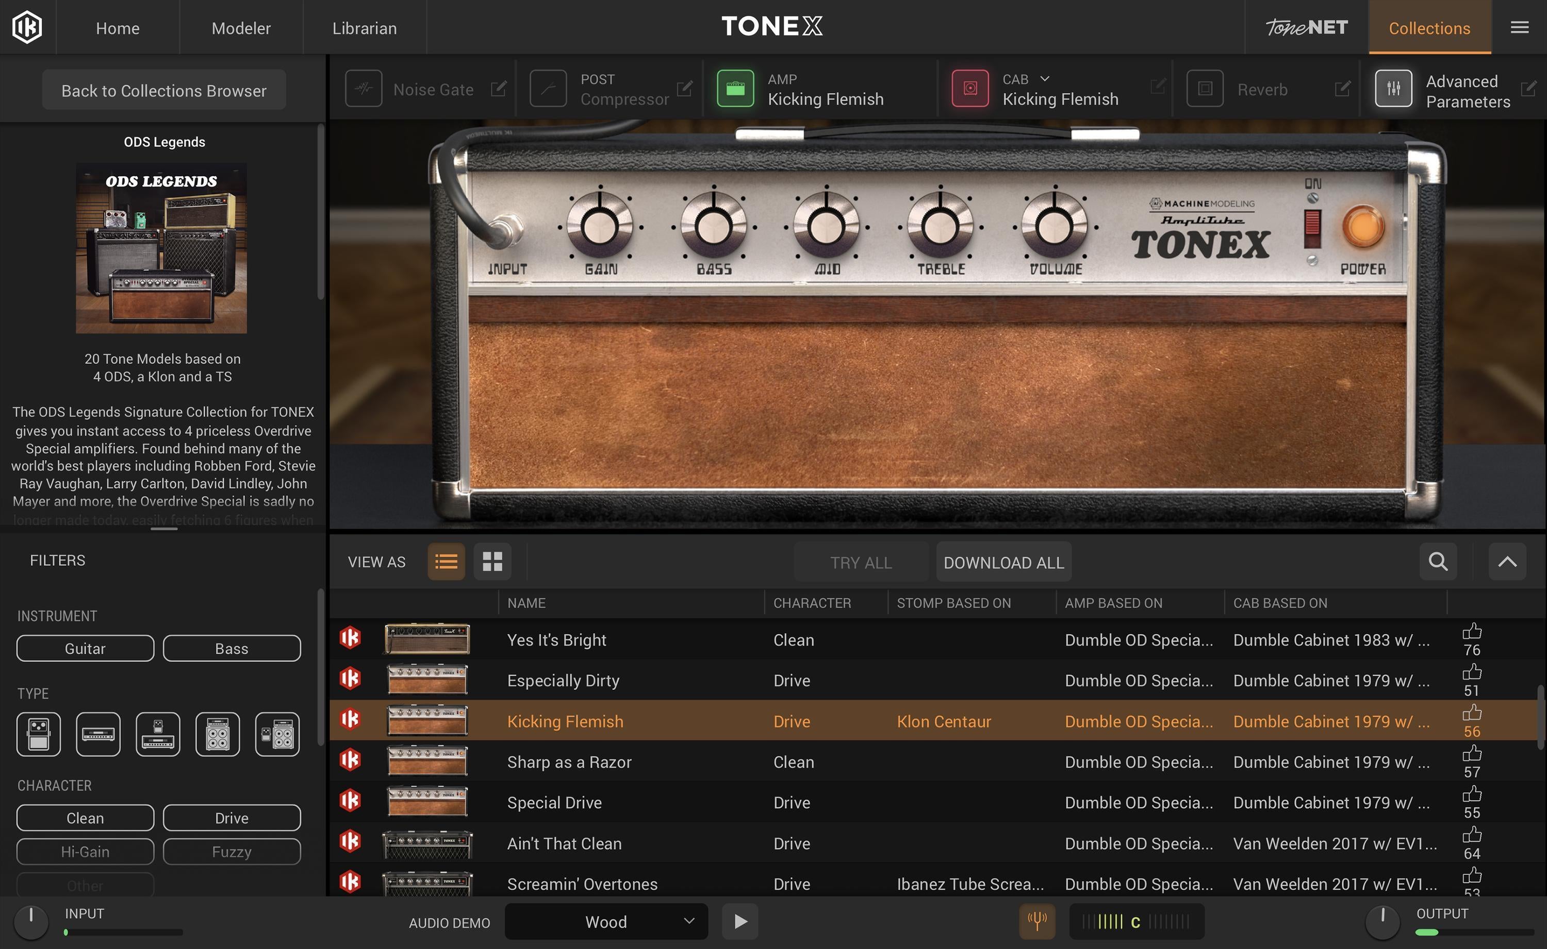Open the tuner using the tuning fork icon
The width and height of the screenshot is (1547, 949).
coord(1037,921)
